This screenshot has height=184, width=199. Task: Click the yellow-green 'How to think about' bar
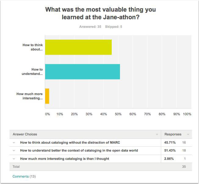[78, 47]
